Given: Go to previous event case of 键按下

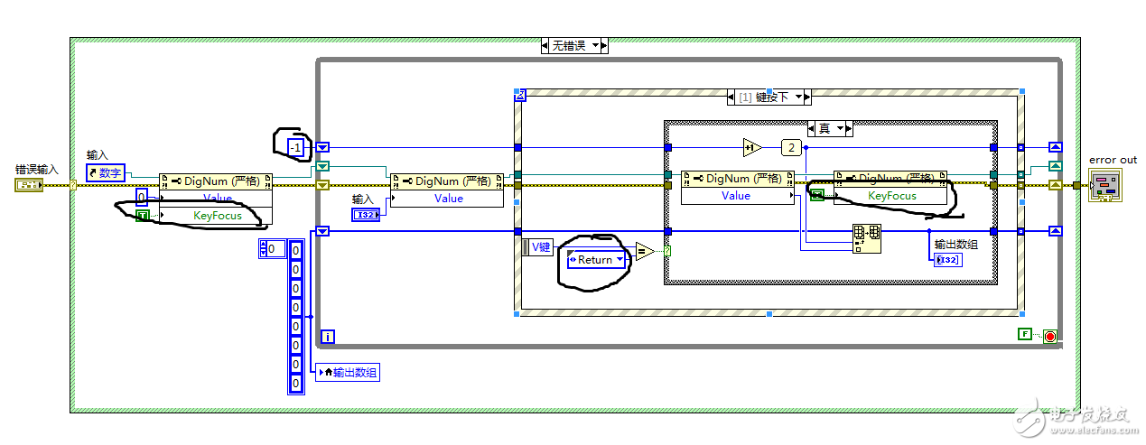Looking at the screenshot, I should coord(732,97).
